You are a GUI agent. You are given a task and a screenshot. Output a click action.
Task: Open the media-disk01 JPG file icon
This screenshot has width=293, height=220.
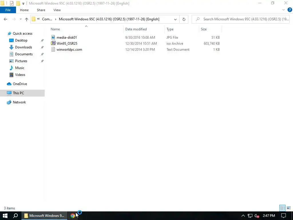pyautogui.click(x=53, y=37)
